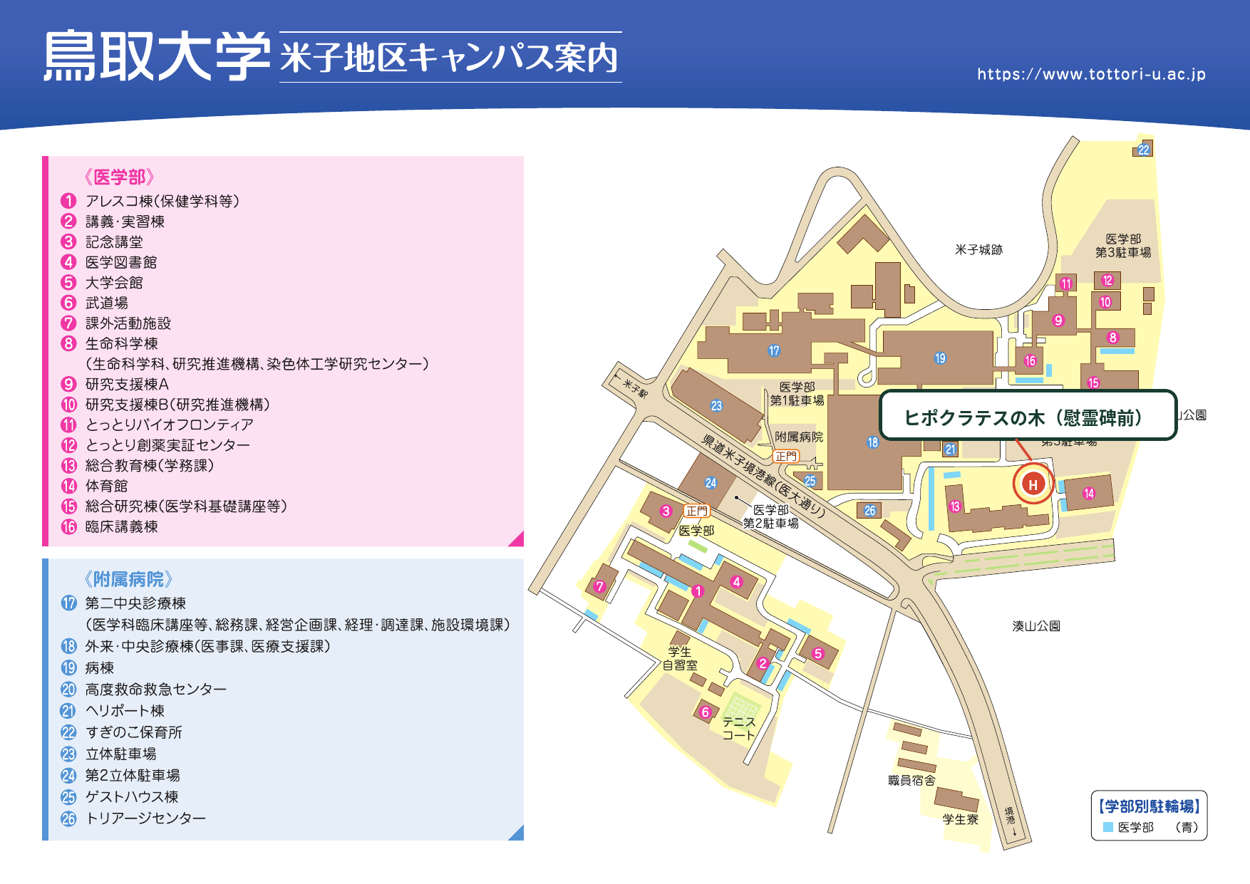Select legend row とっとり創薬実証センター

pyautogui.click(x=155, y=445)
